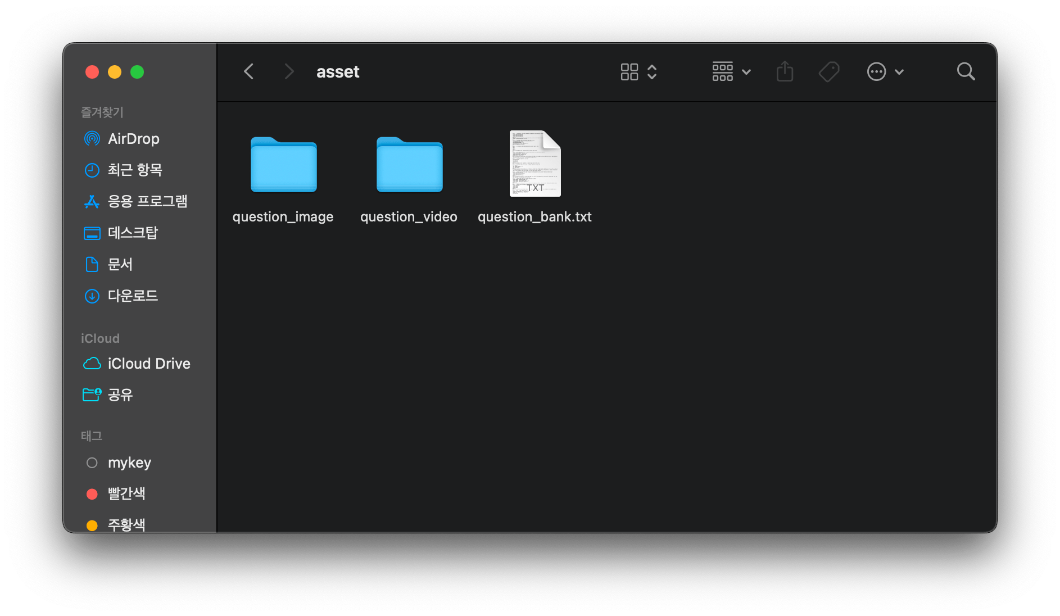Open the search magnifier icon

(x=966, y=72)
